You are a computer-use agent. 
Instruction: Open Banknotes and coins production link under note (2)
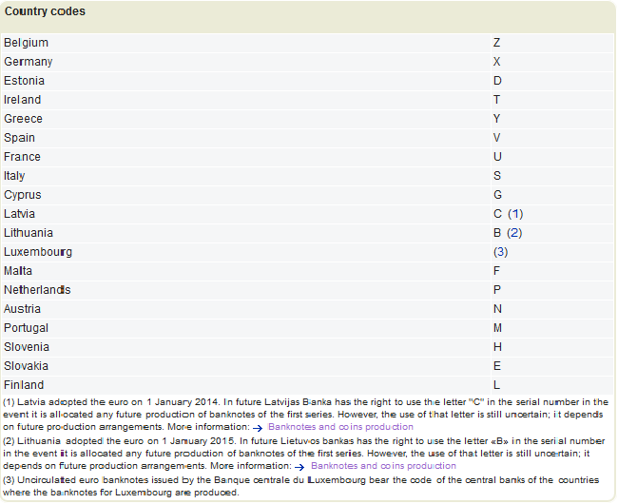(383, 466)
